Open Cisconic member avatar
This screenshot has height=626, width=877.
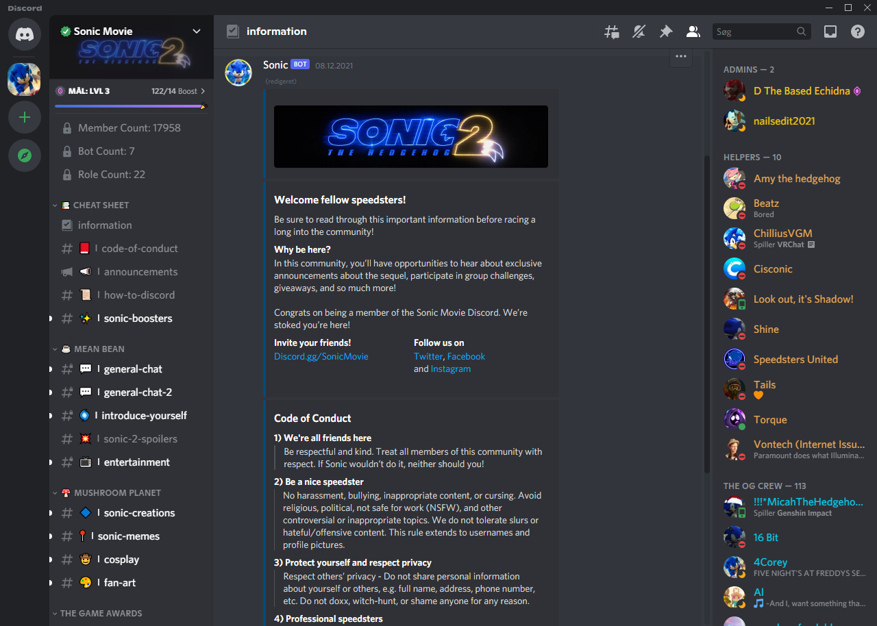pos(734,268)
